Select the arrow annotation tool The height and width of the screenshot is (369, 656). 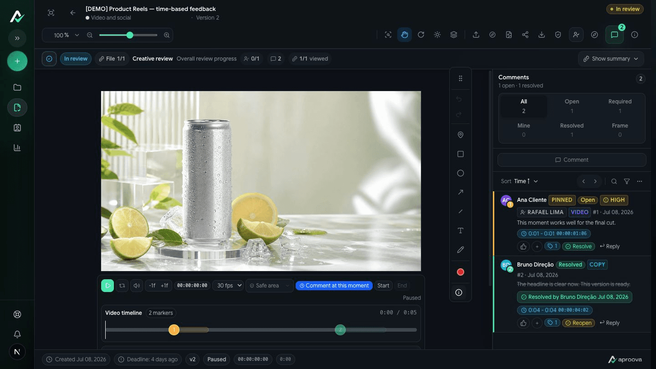461,192
